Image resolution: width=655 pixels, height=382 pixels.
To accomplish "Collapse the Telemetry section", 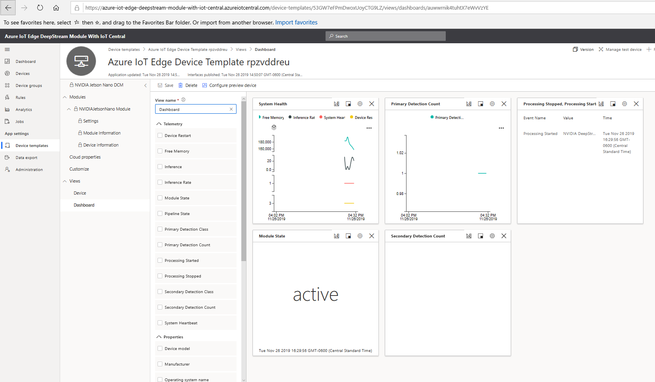I will pyautogui.click(x=159, y=124).
